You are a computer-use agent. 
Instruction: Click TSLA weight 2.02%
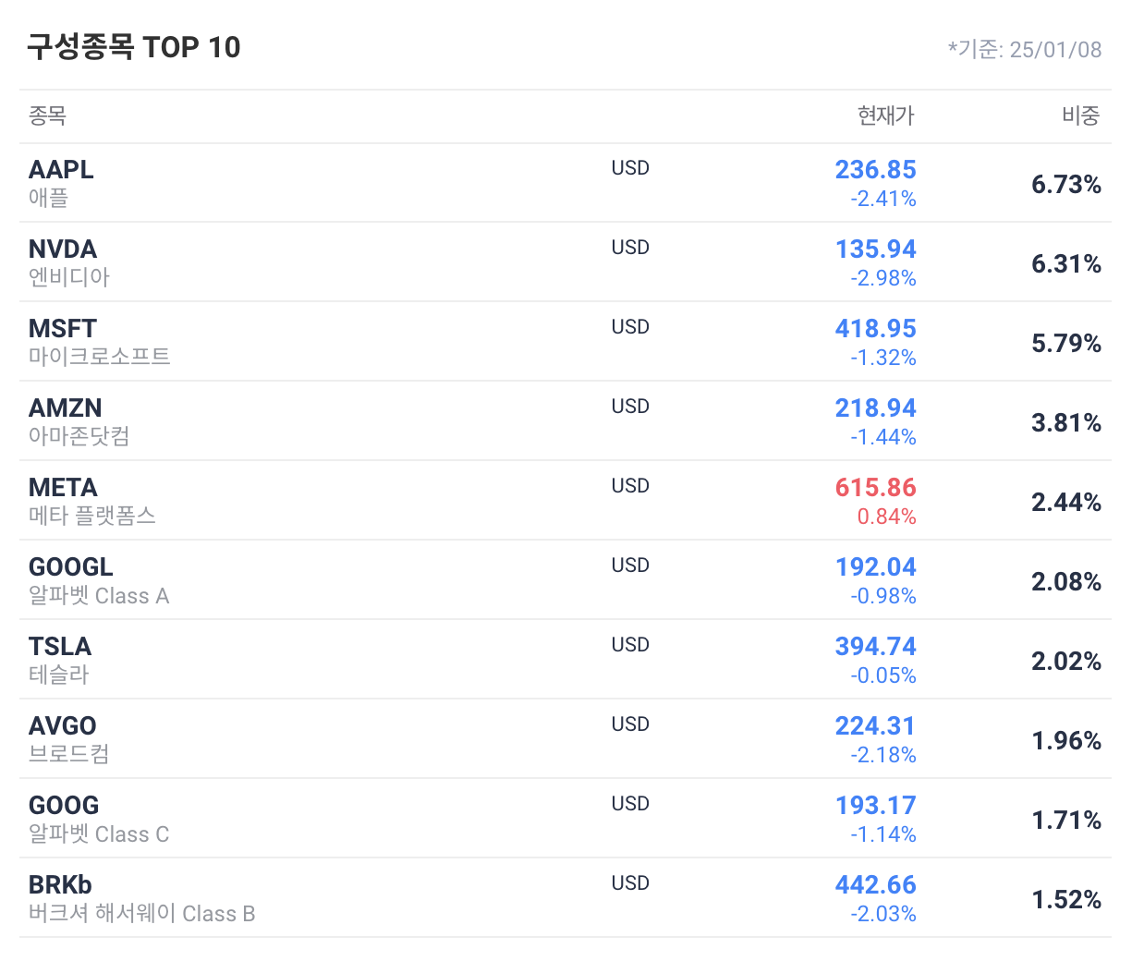coord(1066,661)
